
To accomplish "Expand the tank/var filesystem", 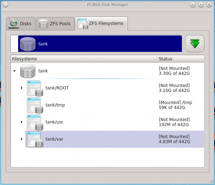I will [21, 139].
